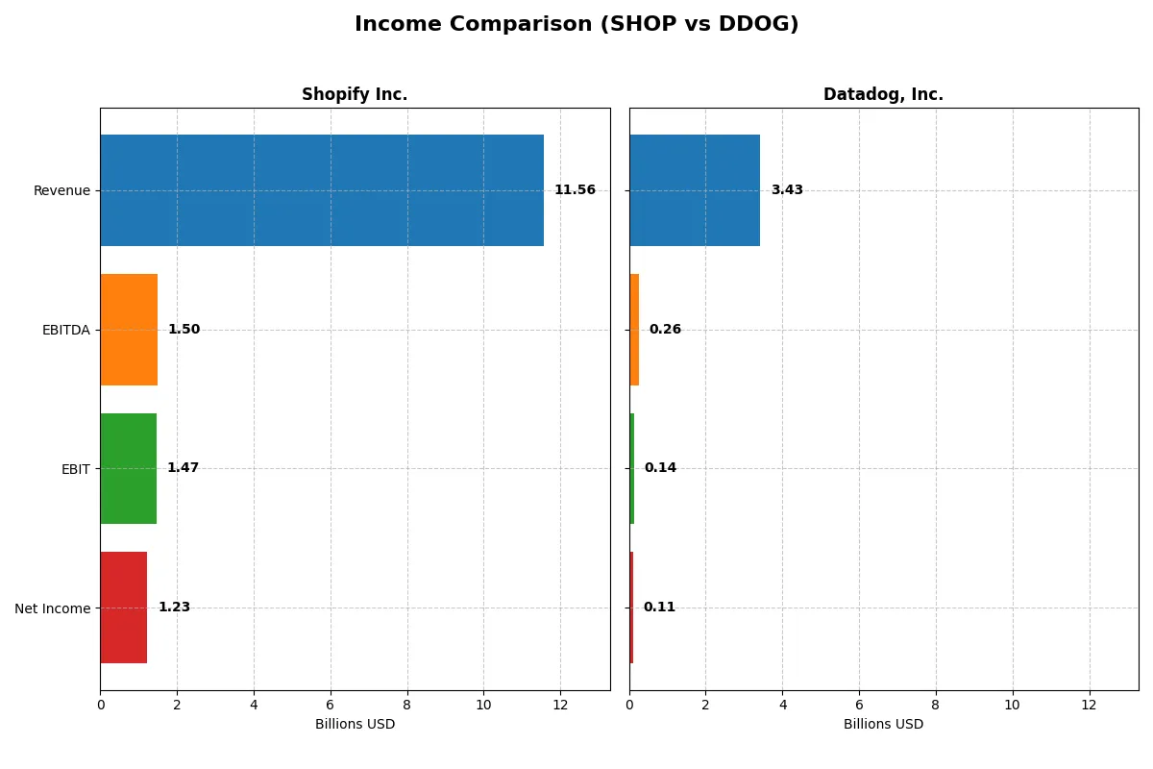Click the Revenue axis label on the left
Screen dimensions: 1153x769
point(62,190)
